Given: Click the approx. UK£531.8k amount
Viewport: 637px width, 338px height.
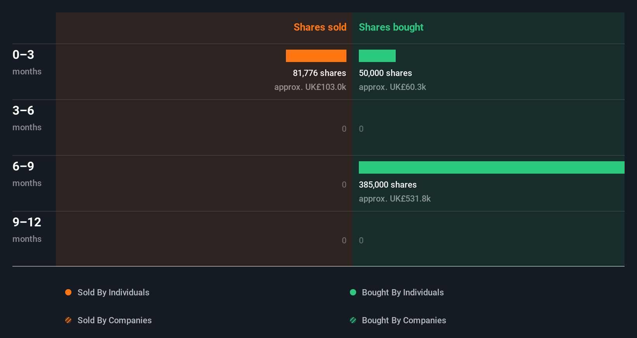Looking at the screenshot, I should coord(395,198).
